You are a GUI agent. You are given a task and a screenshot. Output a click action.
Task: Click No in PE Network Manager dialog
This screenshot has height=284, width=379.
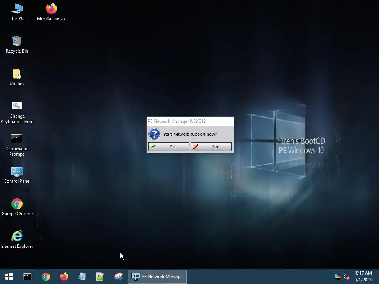tap(211, 147)
